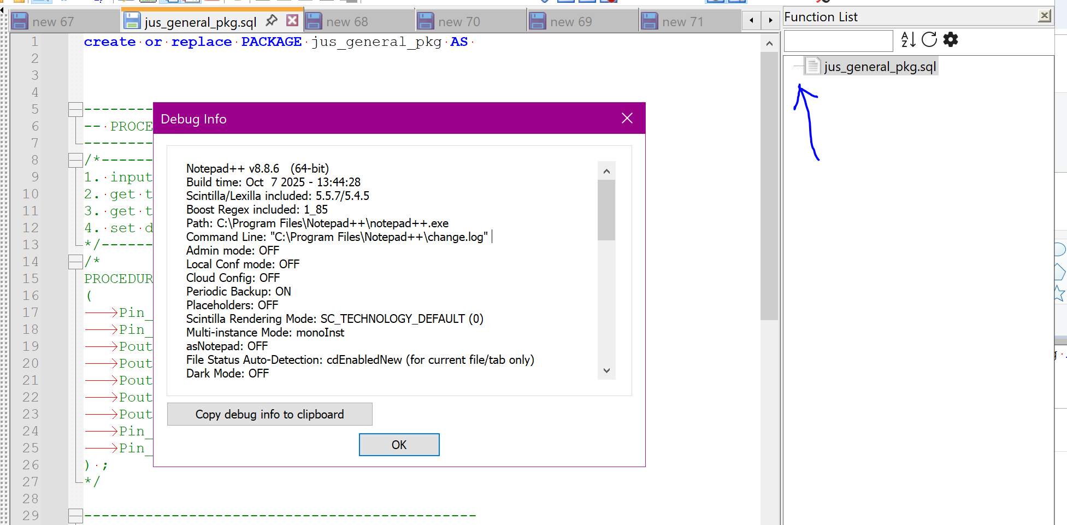Switch to the new 71 tab

pyautogui.click(x=682, y=22)
